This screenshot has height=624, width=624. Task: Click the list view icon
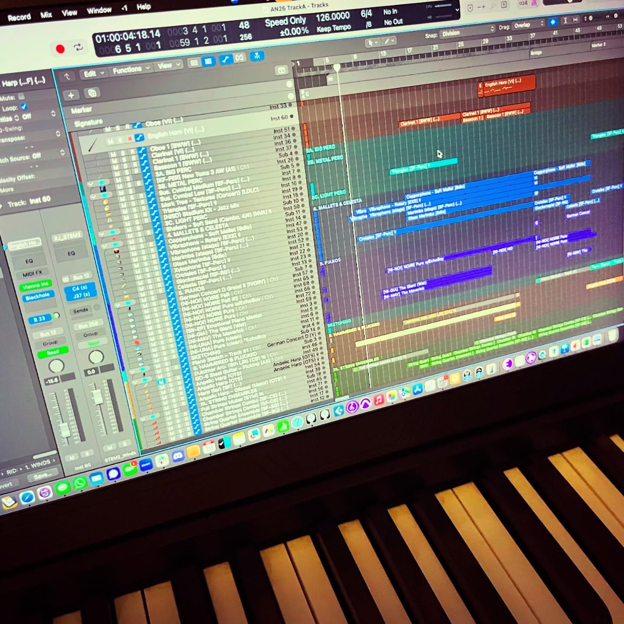click(x=208, y=62)
